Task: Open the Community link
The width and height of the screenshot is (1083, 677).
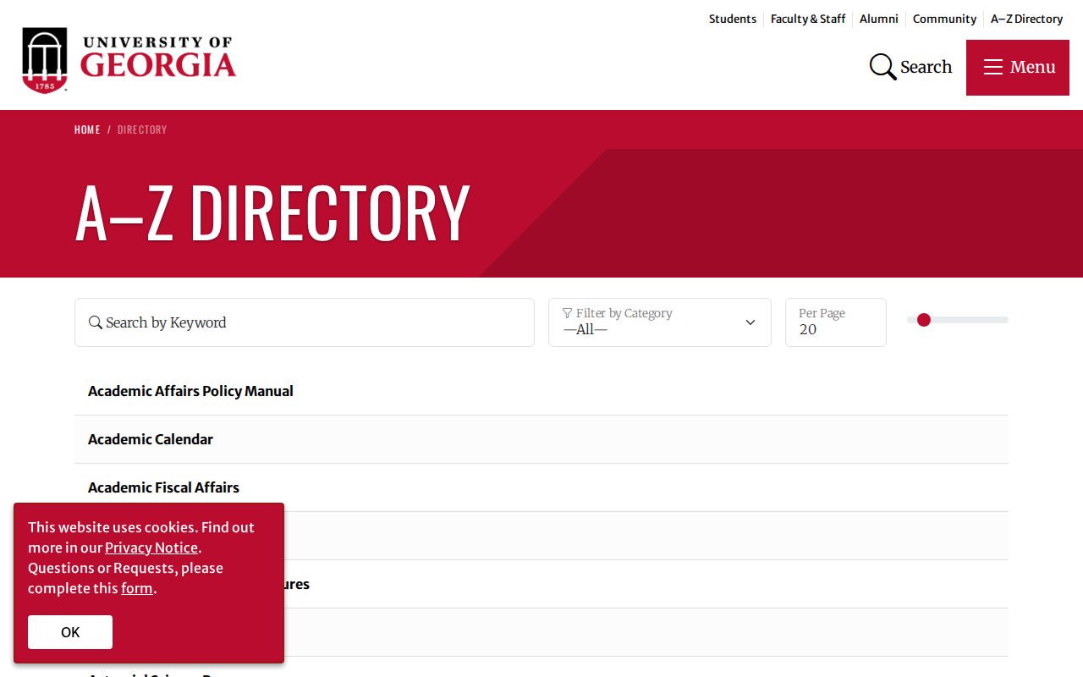Action: [x=944, y=19]
